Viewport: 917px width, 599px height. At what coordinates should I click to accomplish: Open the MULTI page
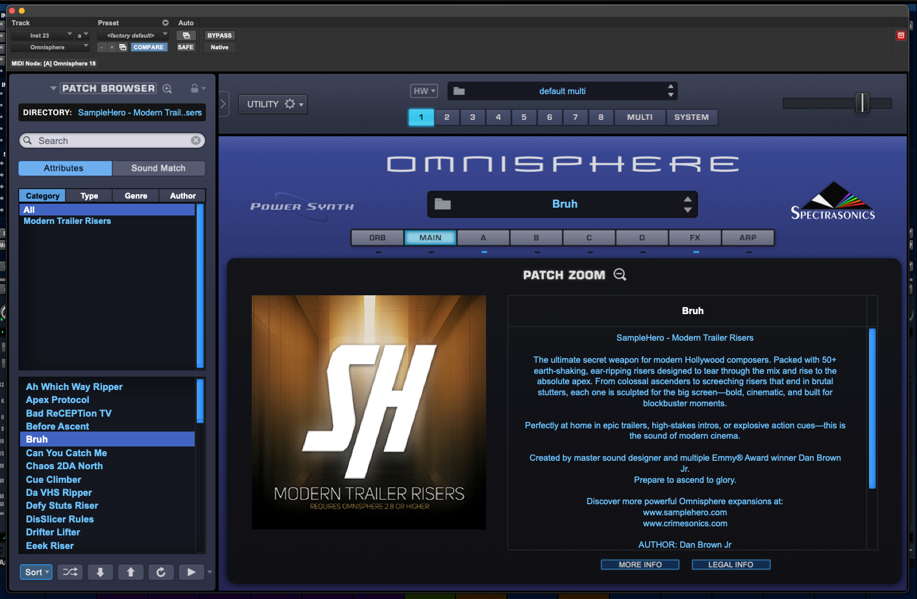pyautogui.click(x=640, y=117)
